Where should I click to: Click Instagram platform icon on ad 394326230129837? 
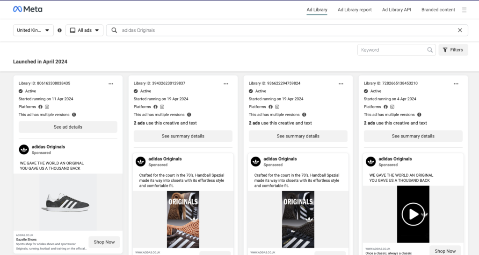click(162, 107)
